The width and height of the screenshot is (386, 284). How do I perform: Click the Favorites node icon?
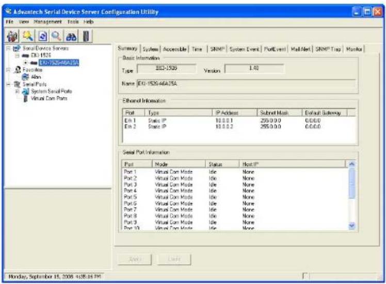click(17, 70)
